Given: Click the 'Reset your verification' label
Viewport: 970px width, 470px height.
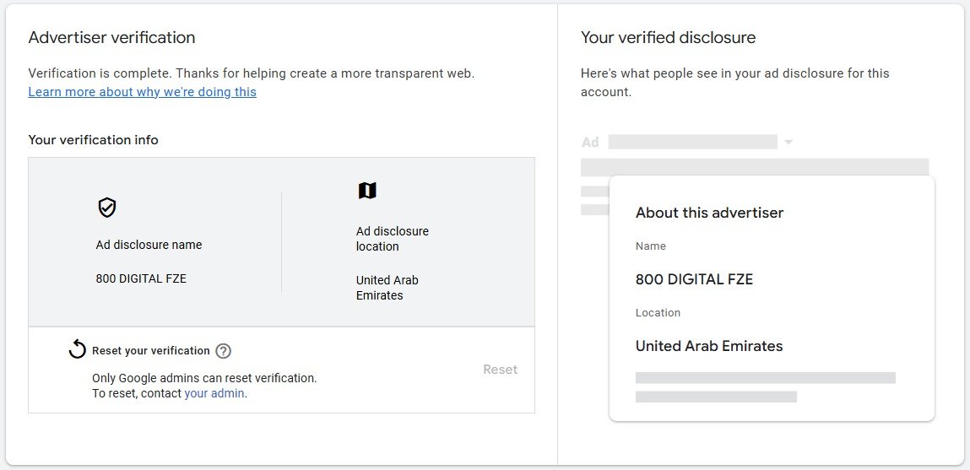Looking at the screenshot, I should [x=151, y=351].
